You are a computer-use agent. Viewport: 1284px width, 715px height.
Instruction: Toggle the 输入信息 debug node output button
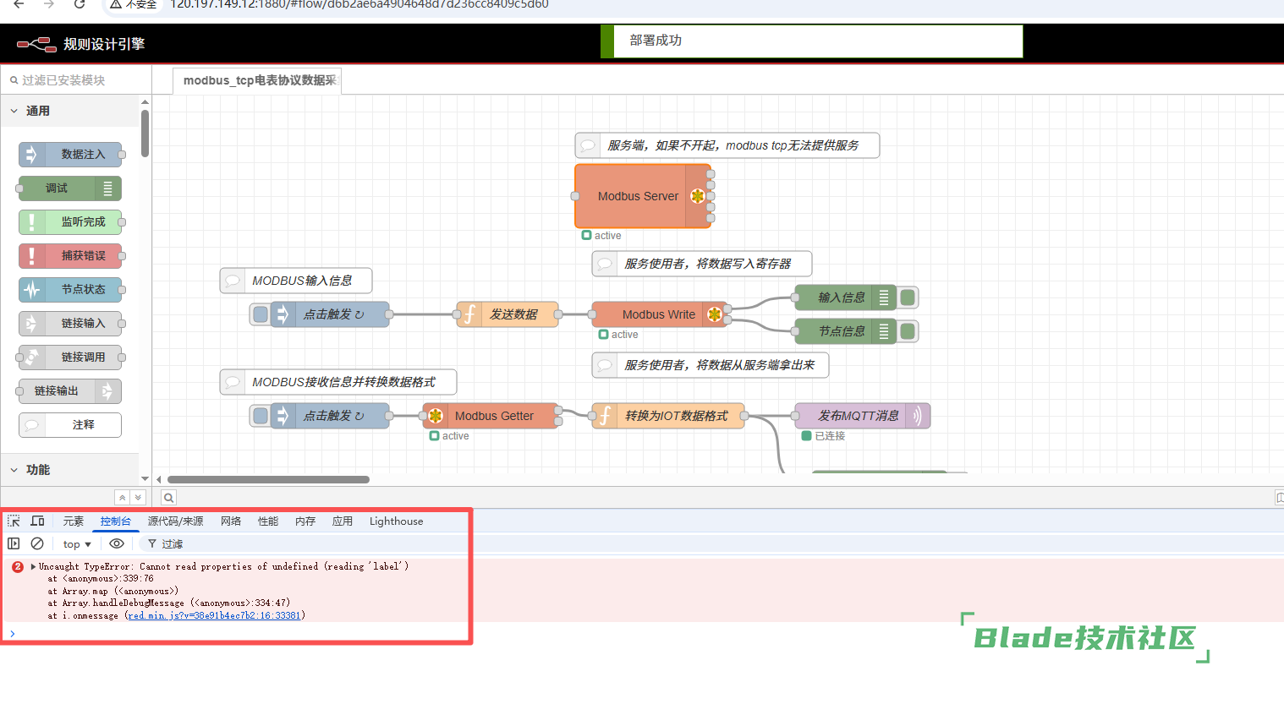tap(908, 297)
